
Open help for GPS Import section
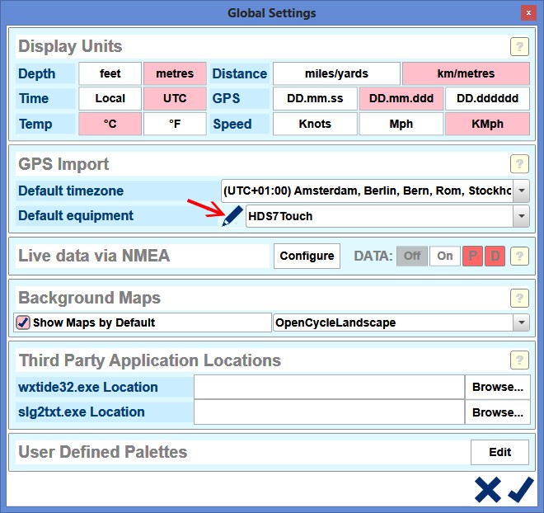pos(518,163)
